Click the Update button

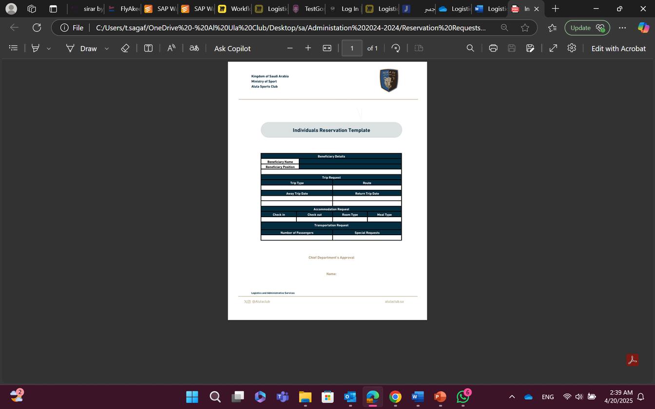[587, 28]
